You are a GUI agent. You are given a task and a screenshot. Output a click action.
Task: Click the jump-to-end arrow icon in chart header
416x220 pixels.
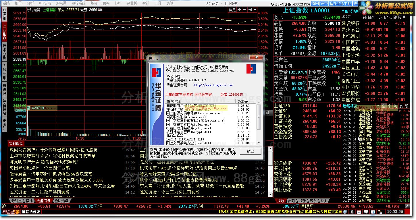point(250,10)
